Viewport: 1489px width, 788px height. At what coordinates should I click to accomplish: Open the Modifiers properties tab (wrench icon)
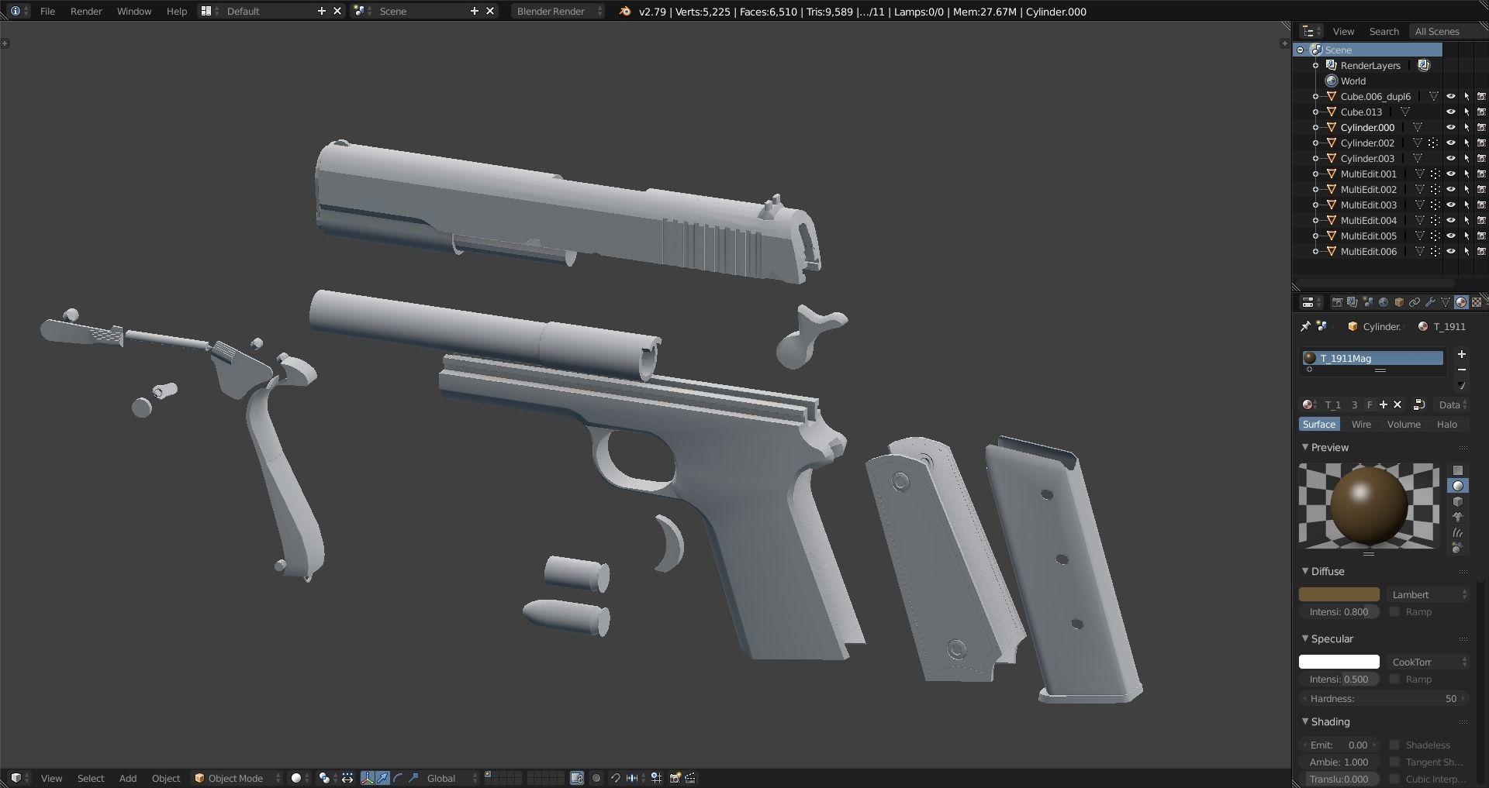[x=1430, y=302]
